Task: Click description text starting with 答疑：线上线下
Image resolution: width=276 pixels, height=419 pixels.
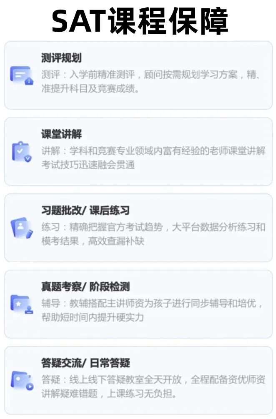Action: pos(153,386)
